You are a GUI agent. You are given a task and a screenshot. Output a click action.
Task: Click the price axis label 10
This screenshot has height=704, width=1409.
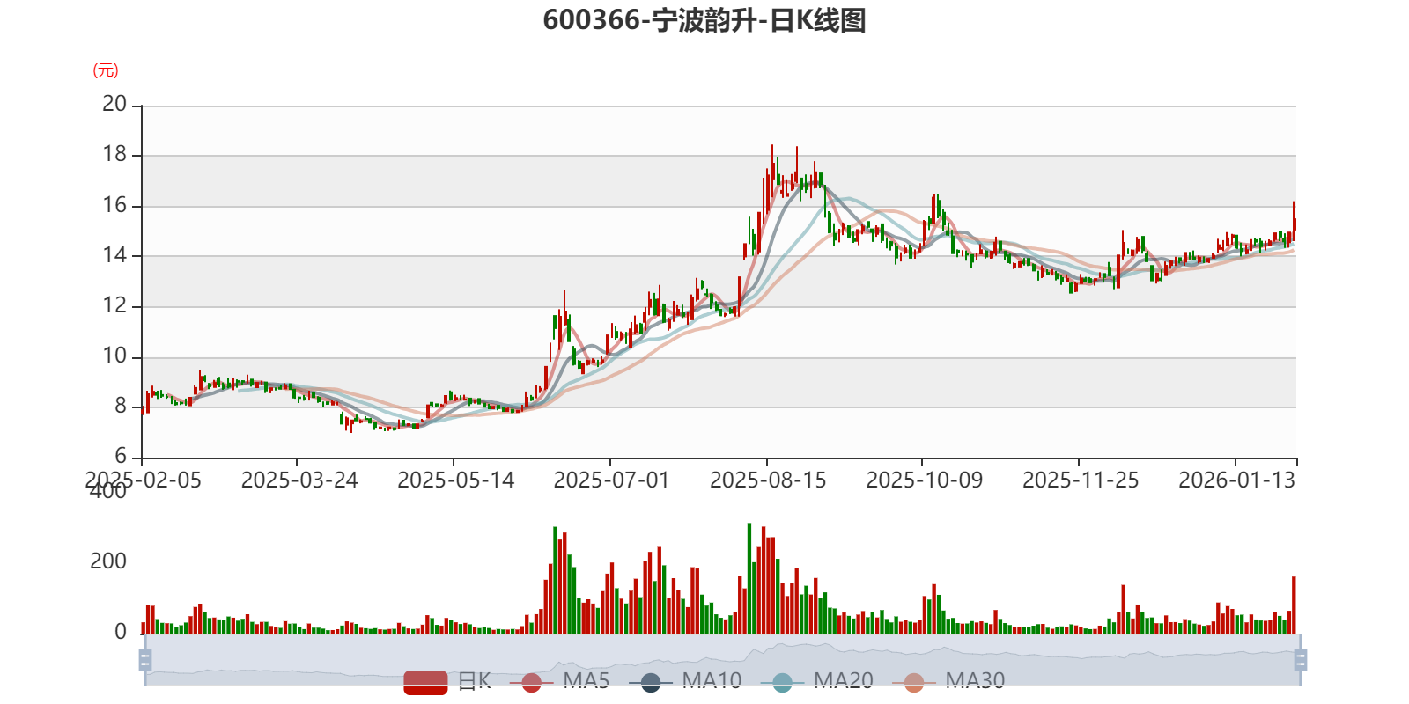[114, 356]
